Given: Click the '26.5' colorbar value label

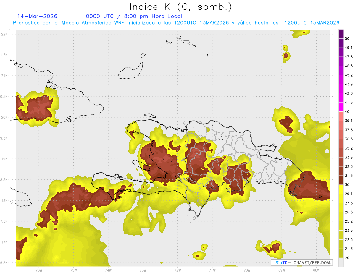Looking at the screenshot, I should click(349, 212).
